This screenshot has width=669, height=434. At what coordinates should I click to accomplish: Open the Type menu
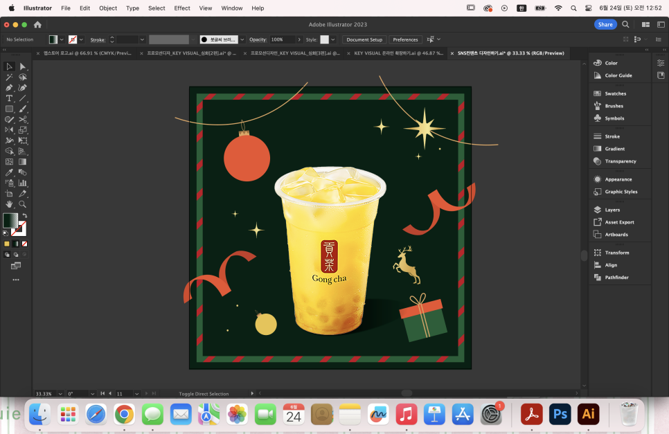[133, 8]
